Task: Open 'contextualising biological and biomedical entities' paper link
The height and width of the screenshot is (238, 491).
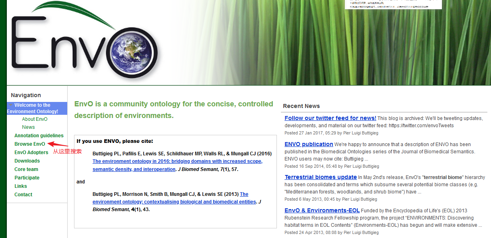Action: [x=174, y=198]
